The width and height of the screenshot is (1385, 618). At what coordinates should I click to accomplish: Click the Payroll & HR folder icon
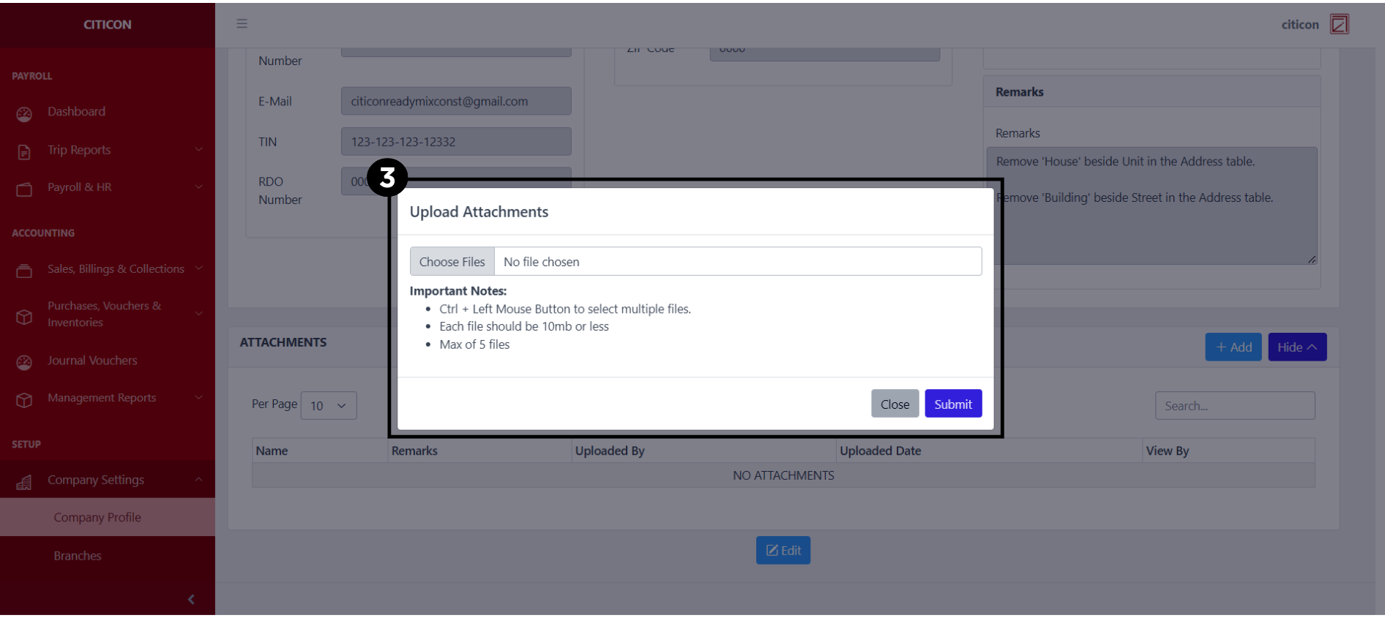24,189
